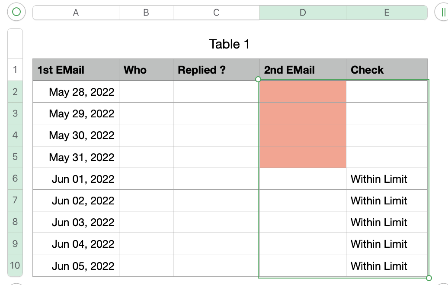Image resolution: width=448 pixels, height=285 pixels.
Task: Select column E header
Action: click(387, 13)
